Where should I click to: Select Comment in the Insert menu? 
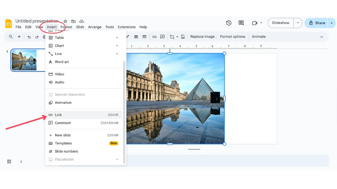click(84, 123)
